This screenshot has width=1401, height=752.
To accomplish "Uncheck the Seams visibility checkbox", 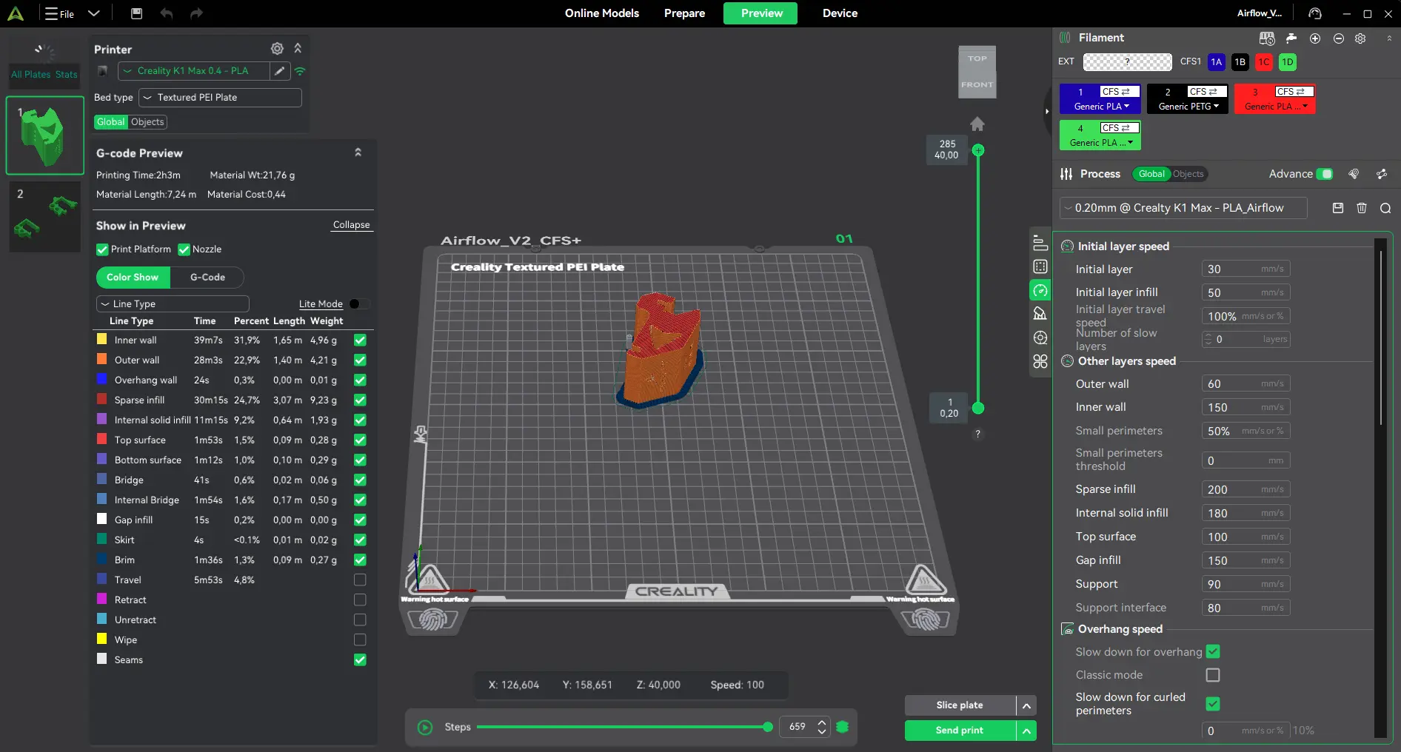I will 360,659.
